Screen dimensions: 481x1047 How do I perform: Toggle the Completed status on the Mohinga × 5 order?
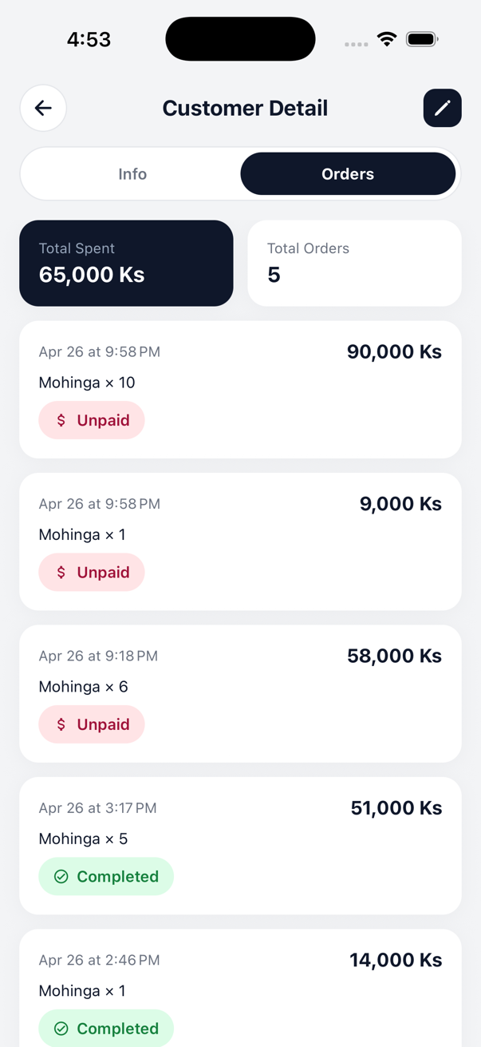click(x=105, y=876)
